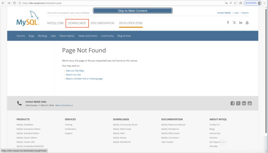Open the MySQL Enterprise Edition footer link

28,129
